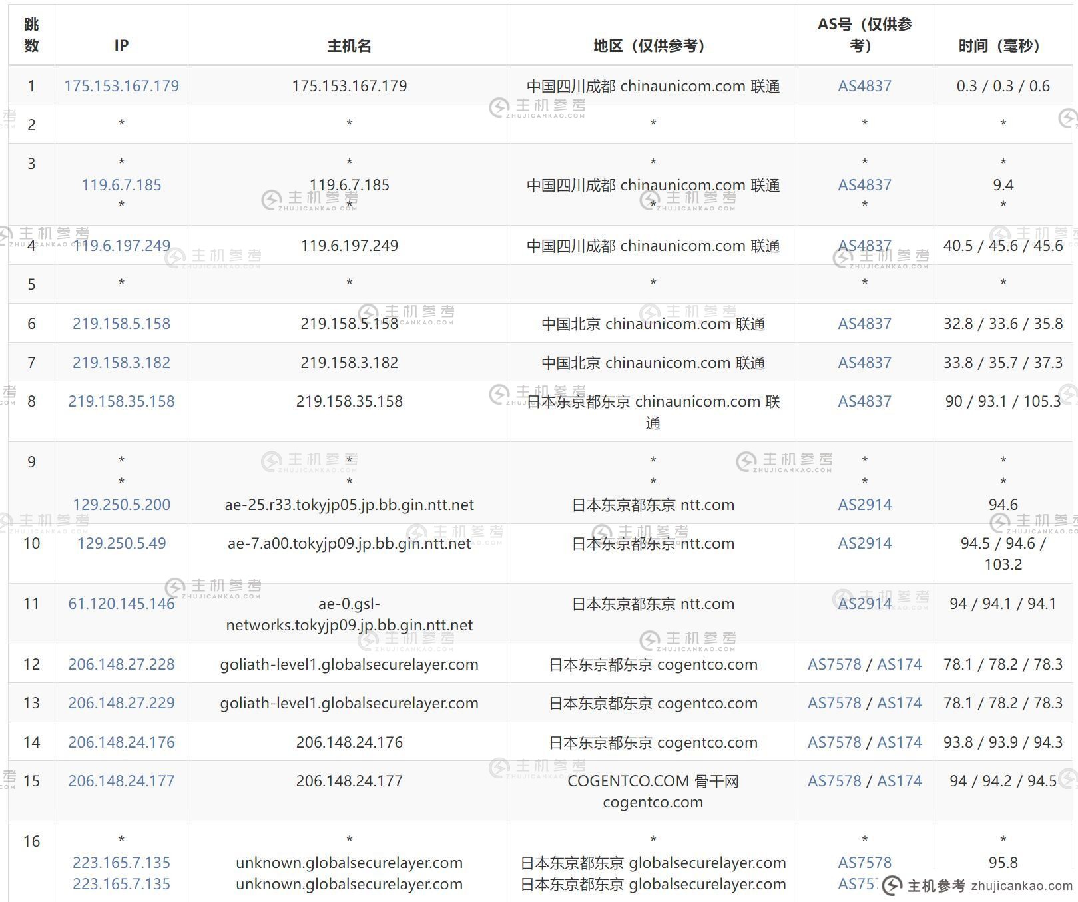Click the AS7578 link in the hop 13 row

834,703
